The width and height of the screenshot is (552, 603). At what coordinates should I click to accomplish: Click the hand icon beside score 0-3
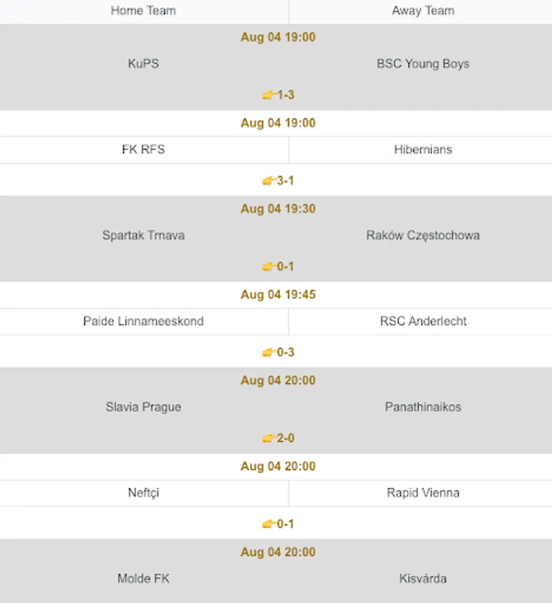[269, 352]
